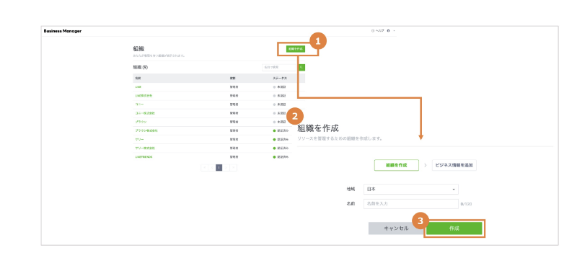Image resolution: width=577 pixels, height=271 pixels.
Task: Click the organization search text field
Action: [280, 68]
